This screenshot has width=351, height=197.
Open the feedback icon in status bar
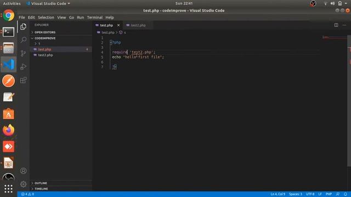click(338, 194)
